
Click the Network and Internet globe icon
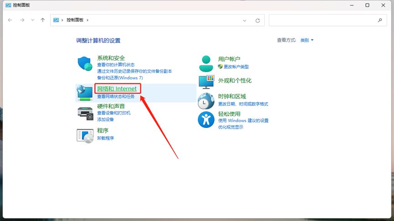pyautogui.click(x=85, y=93)
